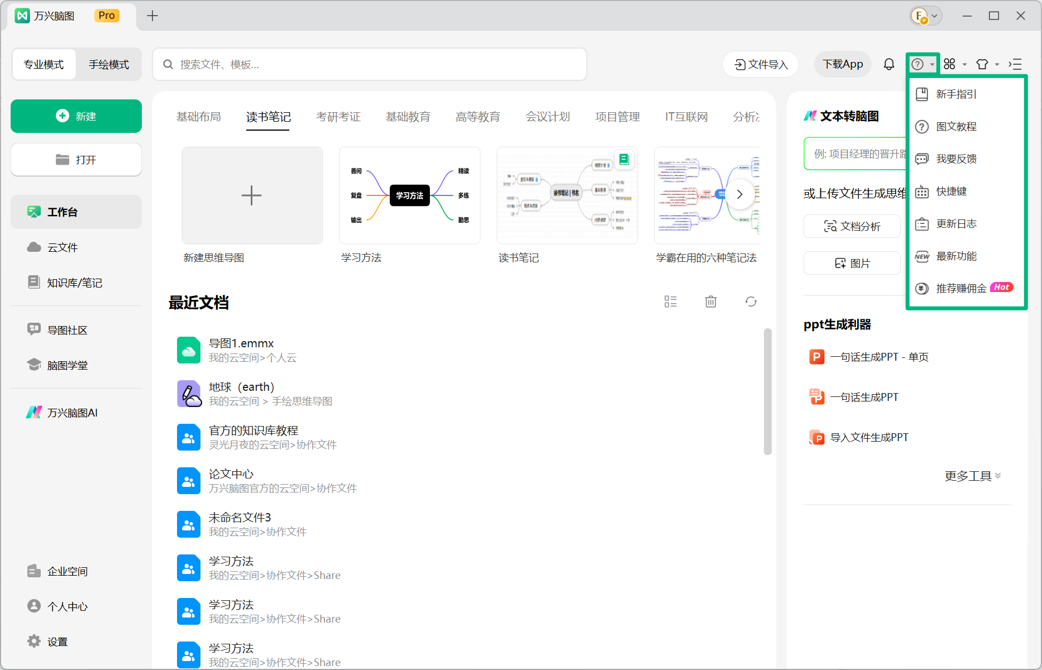The width and height of the screenshot is (1042, 670).
Task: Open 脑图学堂 in the sidebar
Action: click(x=76, y=365)
